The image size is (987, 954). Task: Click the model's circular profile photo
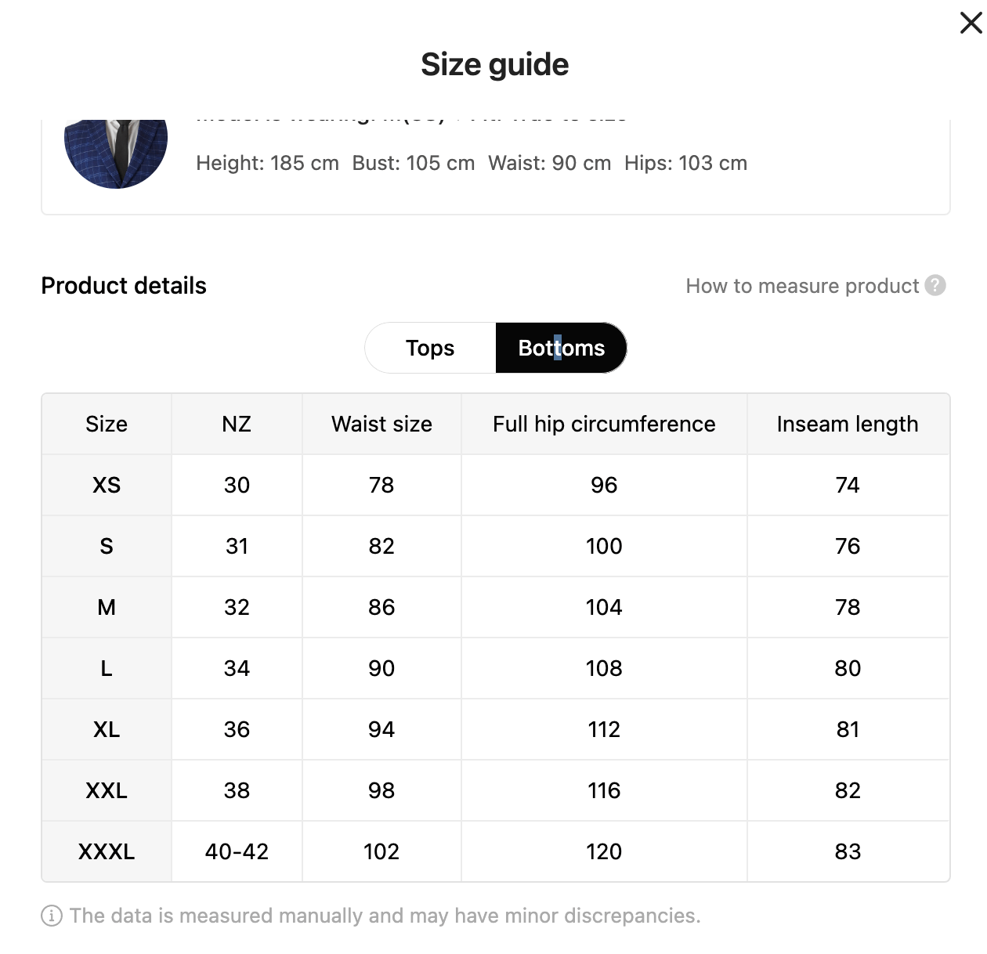116,153
